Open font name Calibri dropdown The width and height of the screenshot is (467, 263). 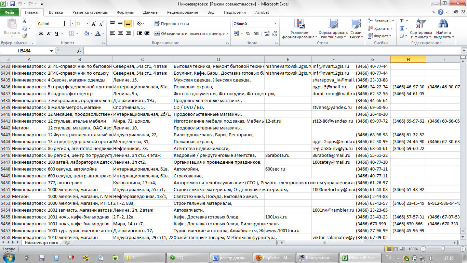point(72,24)
